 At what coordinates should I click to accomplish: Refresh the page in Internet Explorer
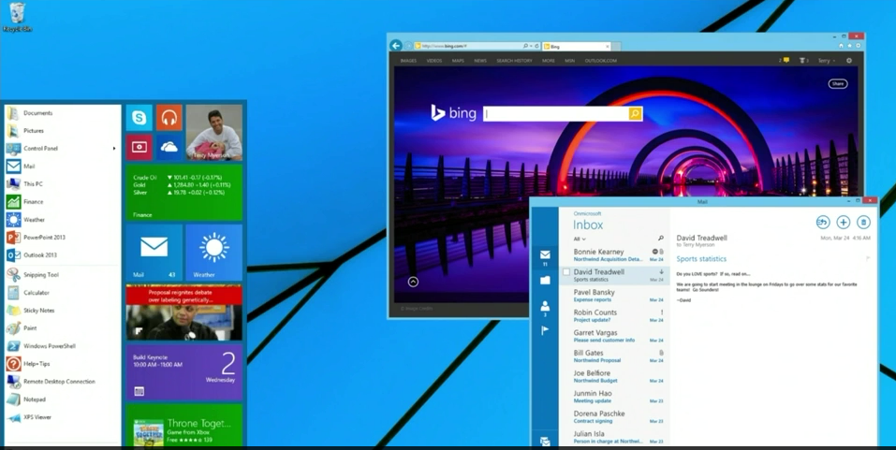point(537,46)
